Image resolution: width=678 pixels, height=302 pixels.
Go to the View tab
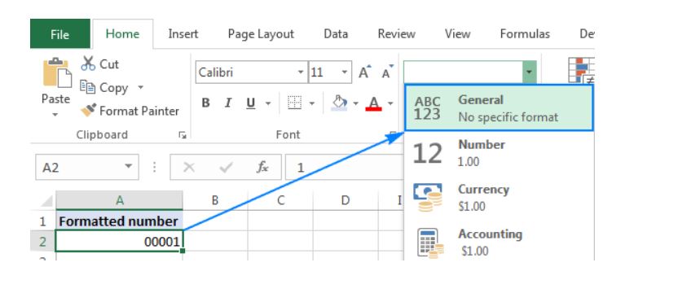(x=457, y=34)
